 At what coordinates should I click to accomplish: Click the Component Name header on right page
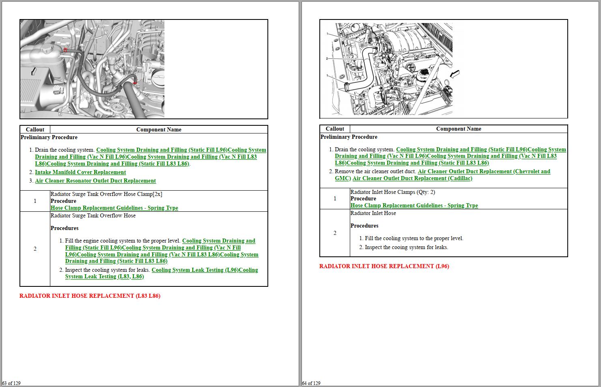pyautogui.click(x=459, y=129)
